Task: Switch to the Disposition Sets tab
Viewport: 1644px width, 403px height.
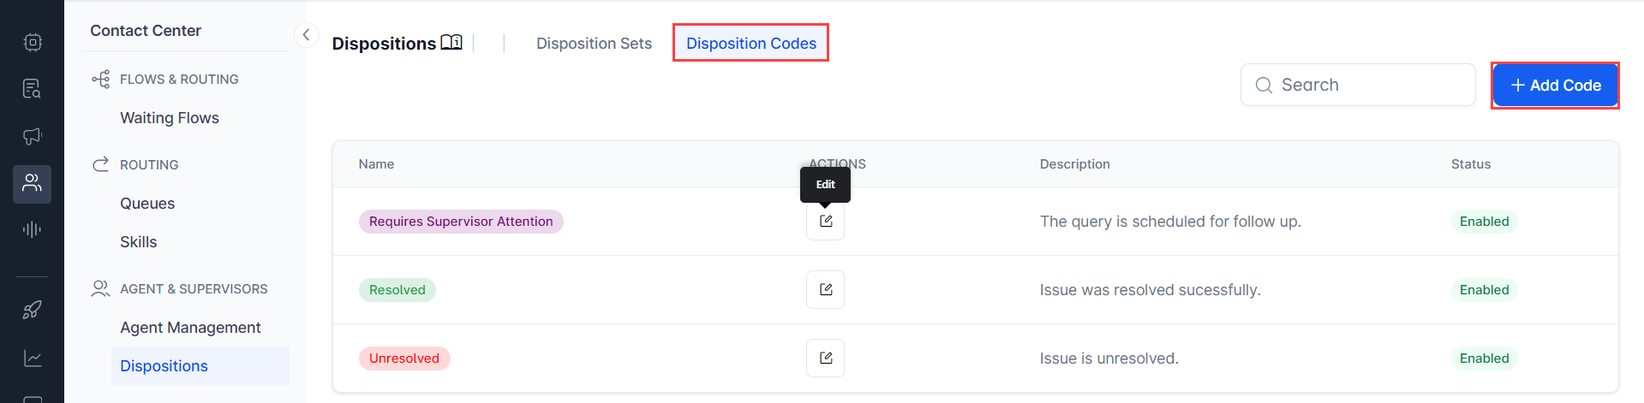Action: 594,44
